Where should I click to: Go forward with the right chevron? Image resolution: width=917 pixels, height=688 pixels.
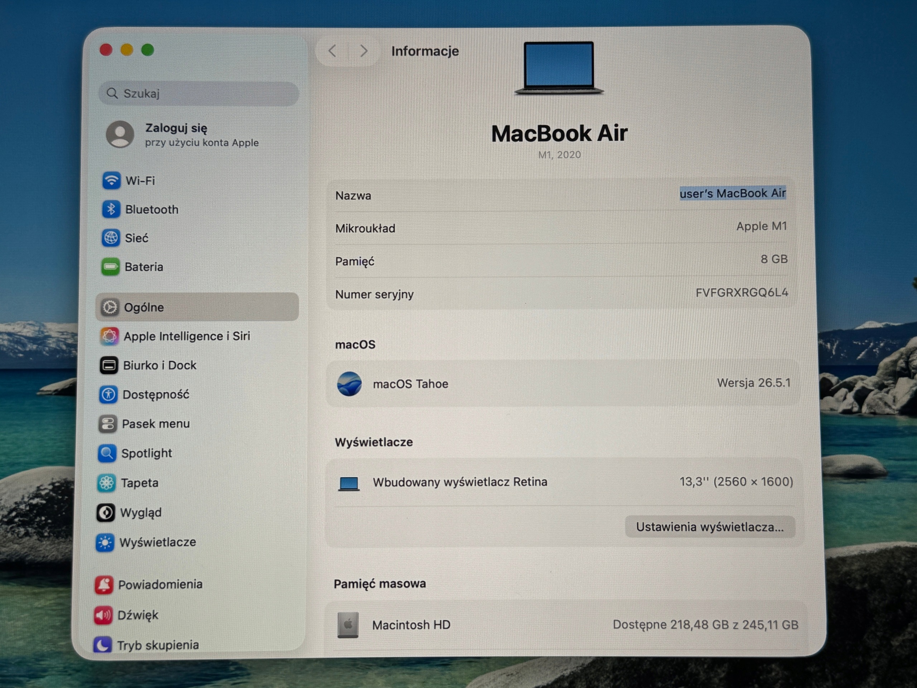(364, 51)
